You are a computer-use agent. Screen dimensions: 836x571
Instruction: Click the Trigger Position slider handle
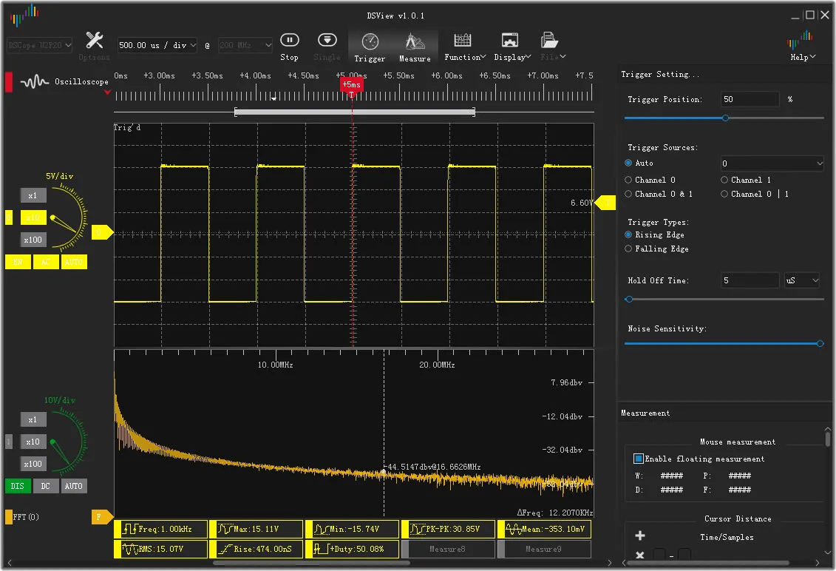coord(725,118)
